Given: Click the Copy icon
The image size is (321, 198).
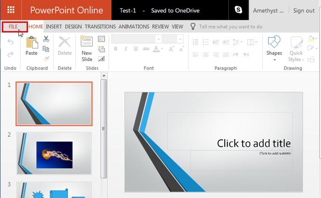Looking at the screenshot, I should click(46, 49).
